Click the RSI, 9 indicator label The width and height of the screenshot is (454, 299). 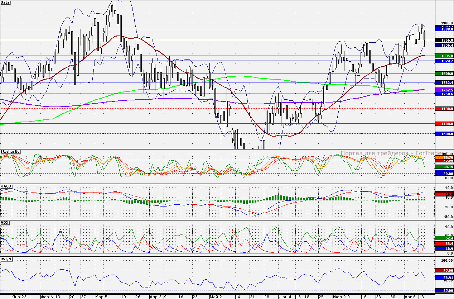click(x=6, y=259)
